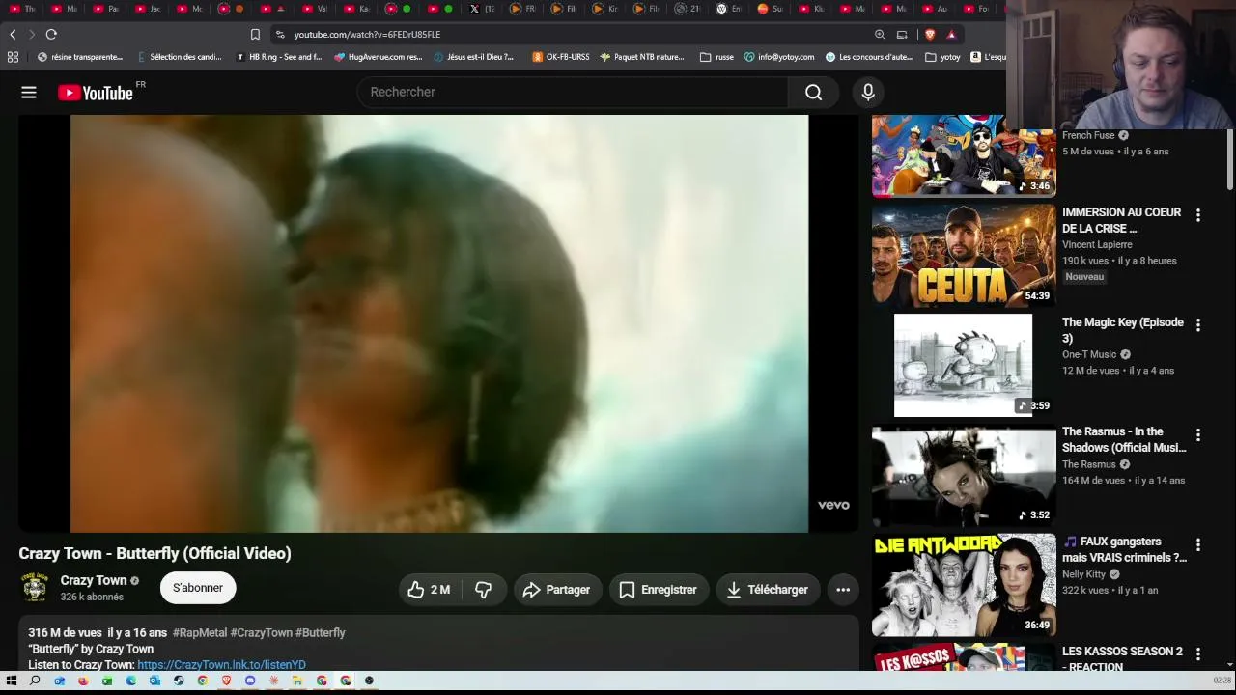Open The Magic Key Episode 3 thumbnail

click(964, 366)
